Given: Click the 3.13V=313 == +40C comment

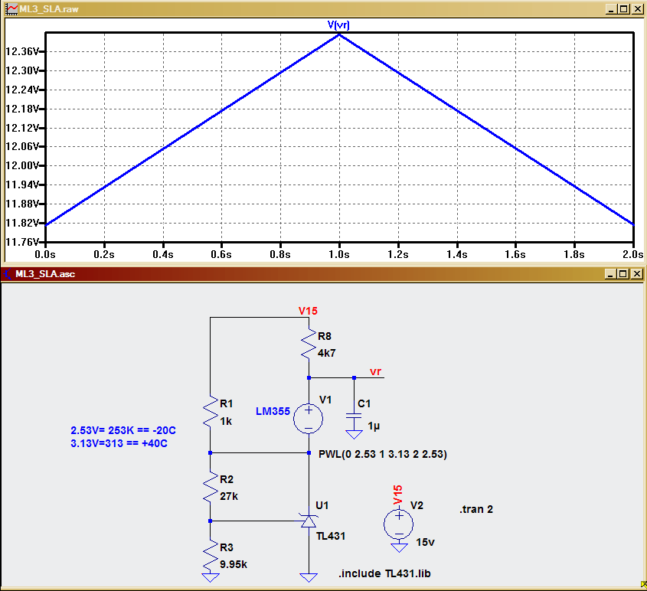Looking at the screenshot, I should point(119,443).
